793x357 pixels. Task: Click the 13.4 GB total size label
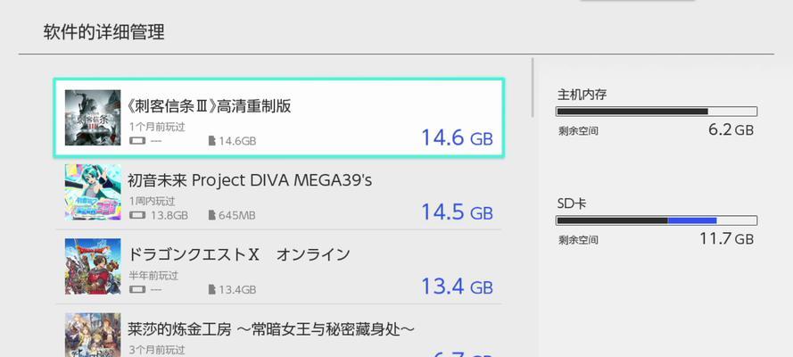pyautogui.click(x=457, y=286)
